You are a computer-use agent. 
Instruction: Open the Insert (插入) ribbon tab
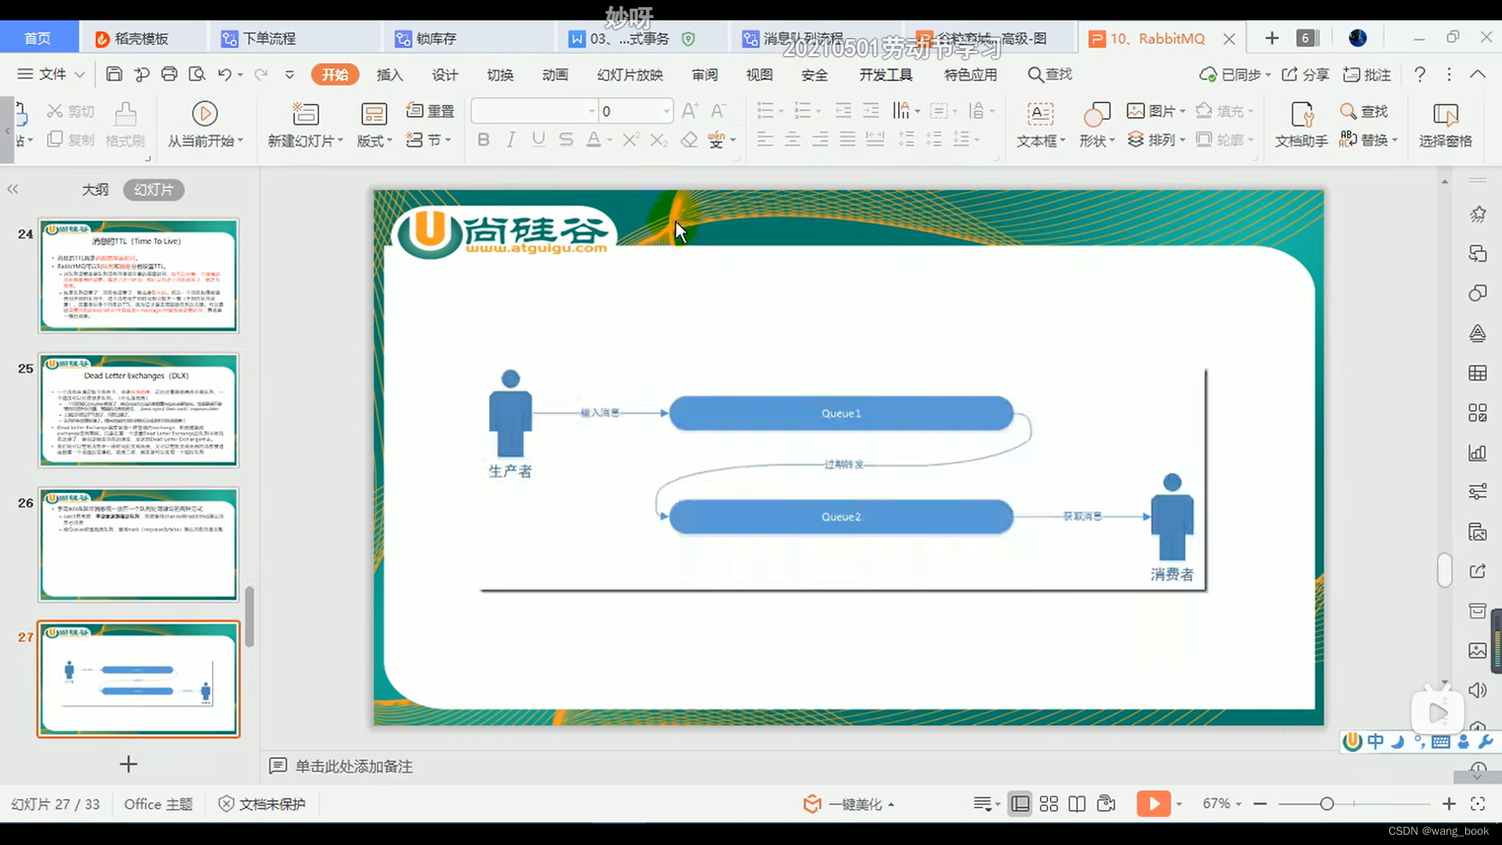point(390,74)
